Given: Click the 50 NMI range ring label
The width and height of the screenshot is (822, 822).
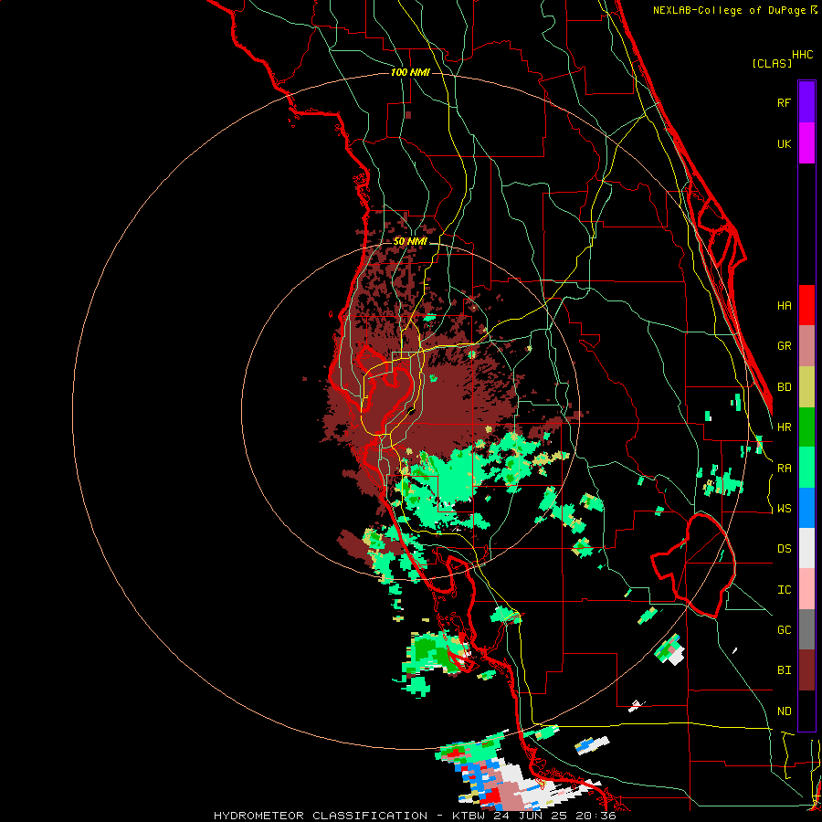Looking at the screenshot, I should (x=410, y=242).
